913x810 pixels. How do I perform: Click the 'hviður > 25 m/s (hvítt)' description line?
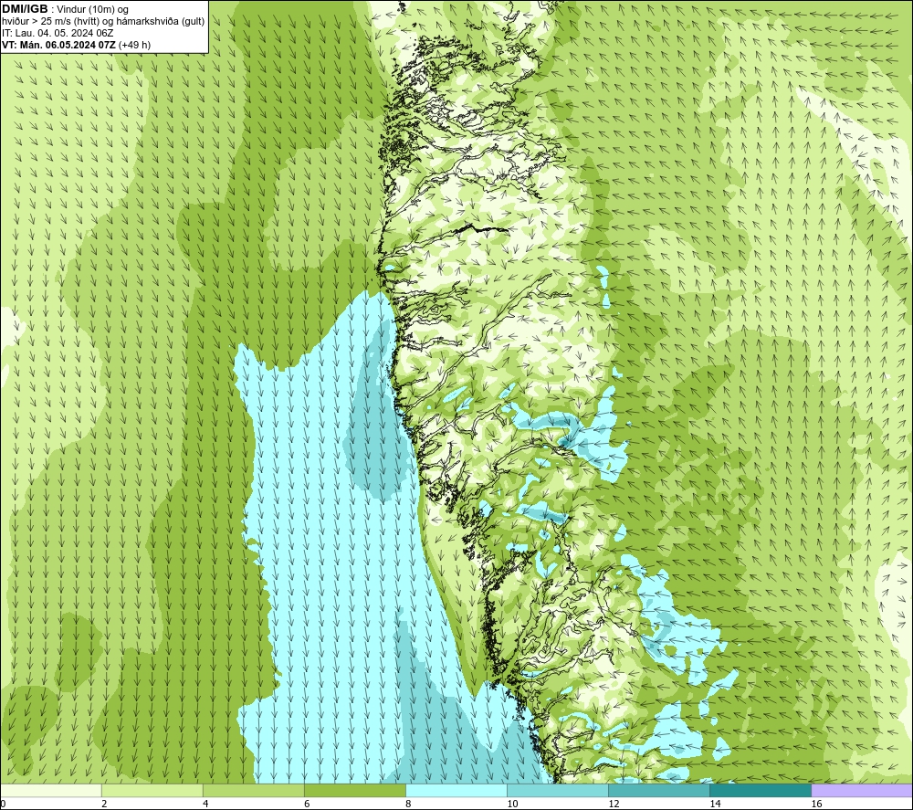click(103, 22)
